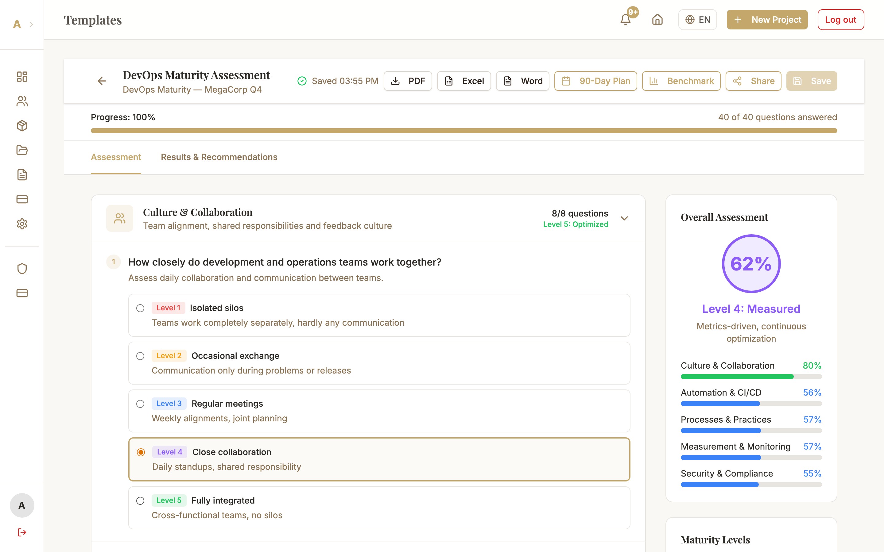Go to home via house icon

tap(657, 19)
